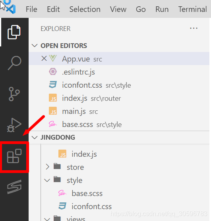
Task: Open the Source Control view
Action: [x=14, y=94]
